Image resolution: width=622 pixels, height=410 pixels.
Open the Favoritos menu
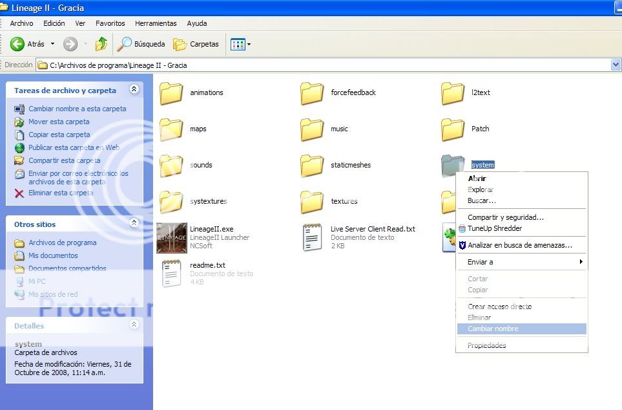[110, 23]
